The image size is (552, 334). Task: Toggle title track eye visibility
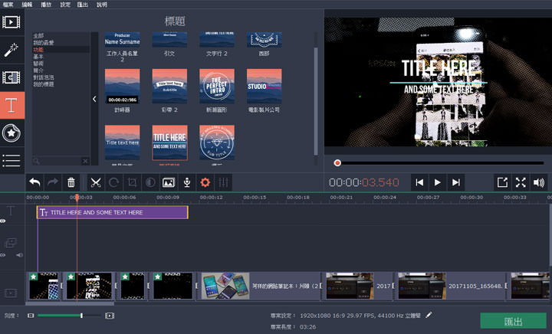pos(3,221)
